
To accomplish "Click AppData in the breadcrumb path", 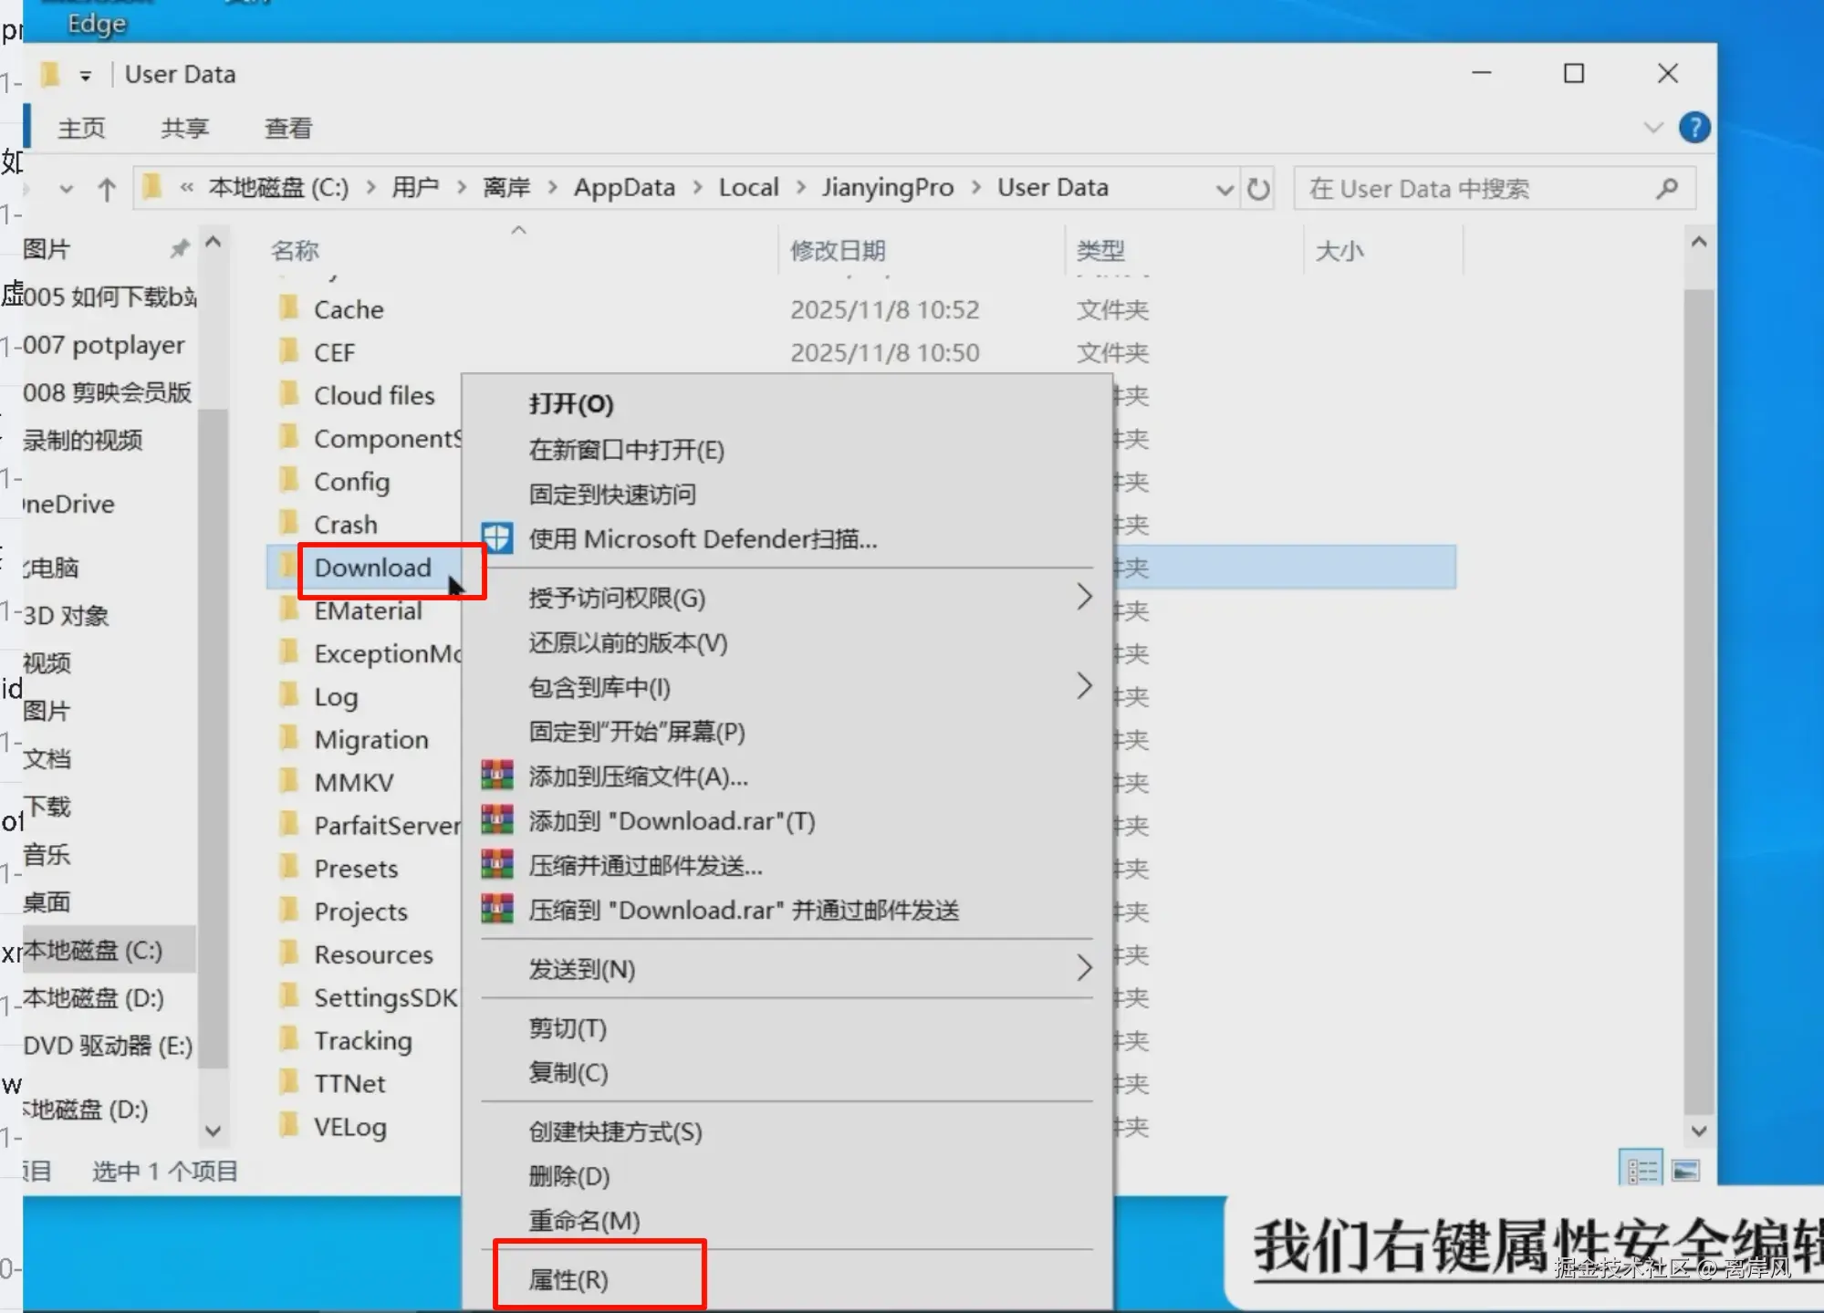I will point(624,188).
